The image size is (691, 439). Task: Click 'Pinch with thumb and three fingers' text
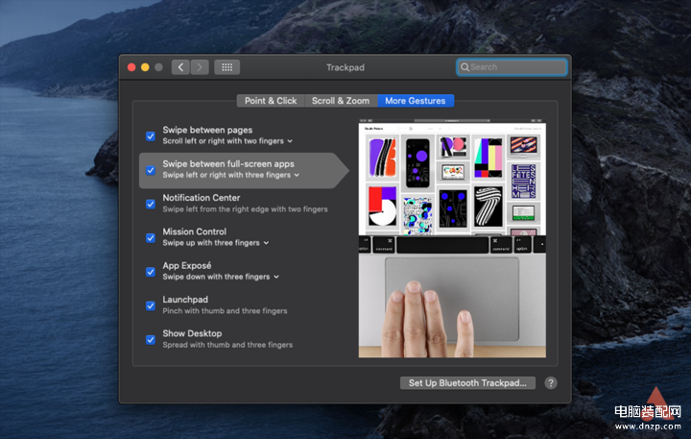(x=225, y=311)
